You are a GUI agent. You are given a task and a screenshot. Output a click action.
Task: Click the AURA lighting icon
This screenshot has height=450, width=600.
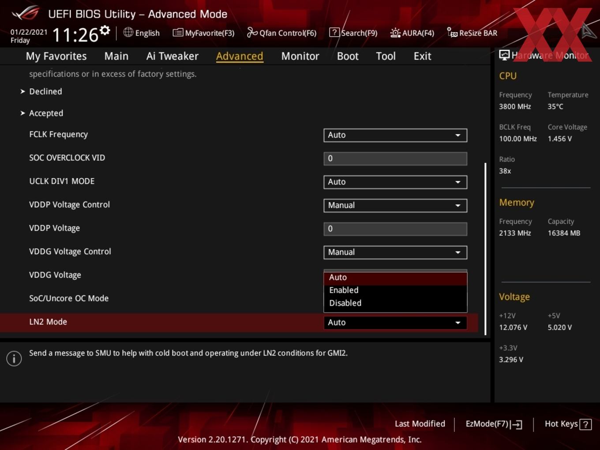point(395,33)
